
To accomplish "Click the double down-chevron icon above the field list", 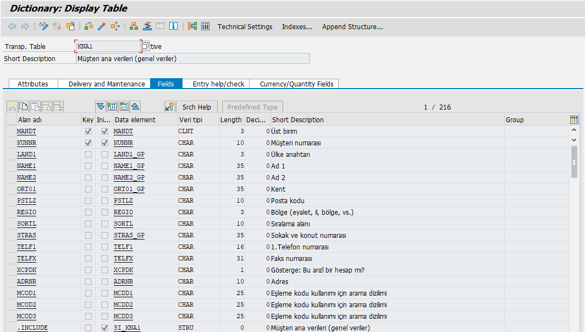I will 101,106.
